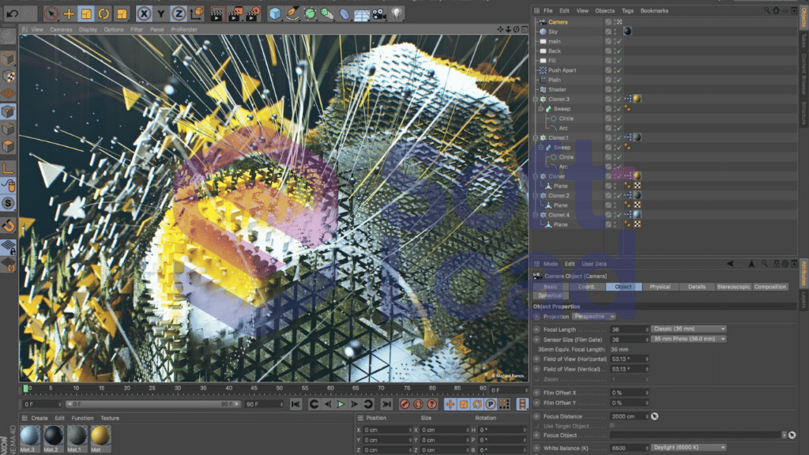Viewport: 809px width, 455px height.
Task: Select Texture mode in left toolbar
Action: pos(8,76)
